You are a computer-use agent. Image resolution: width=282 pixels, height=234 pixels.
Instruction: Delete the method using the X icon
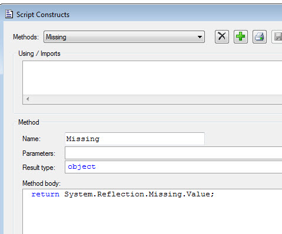pos(222,36)
